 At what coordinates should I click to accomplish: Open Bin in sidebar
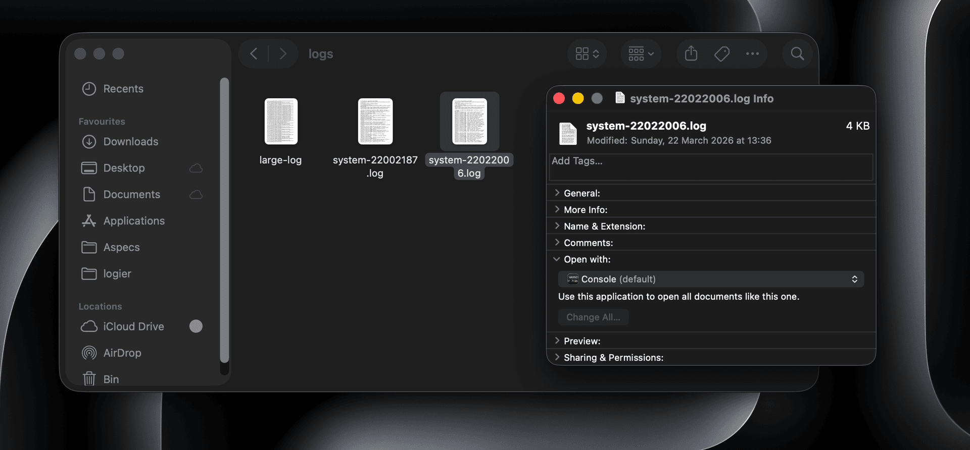tap(111, 379)
